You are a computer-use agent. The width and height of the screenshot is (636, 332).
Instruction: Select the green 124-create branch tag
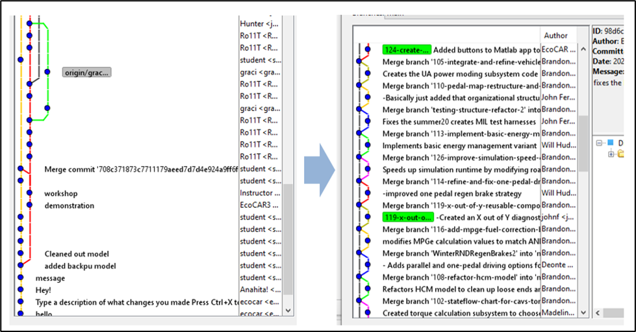click(407, 50)
